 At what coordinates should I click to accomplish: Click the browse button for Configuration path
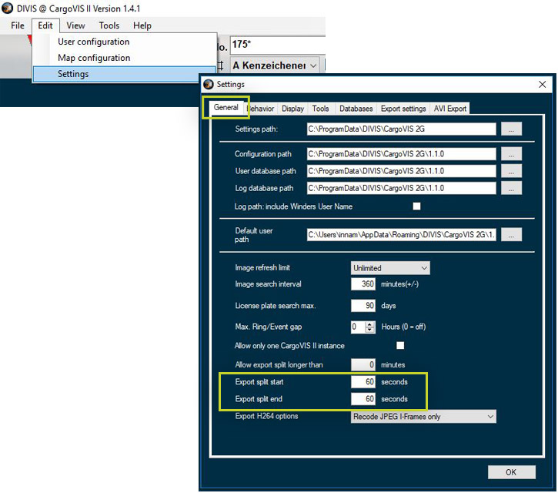coord(511,154)
